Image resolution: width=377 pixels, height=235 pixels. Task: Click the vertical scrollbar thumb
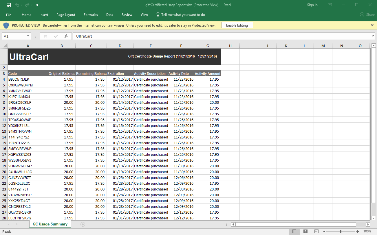coord(374,125)
